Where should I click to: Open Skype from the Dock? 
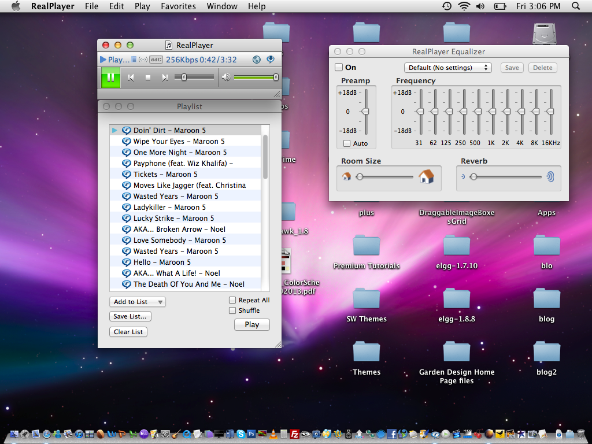tap(241, 435)
